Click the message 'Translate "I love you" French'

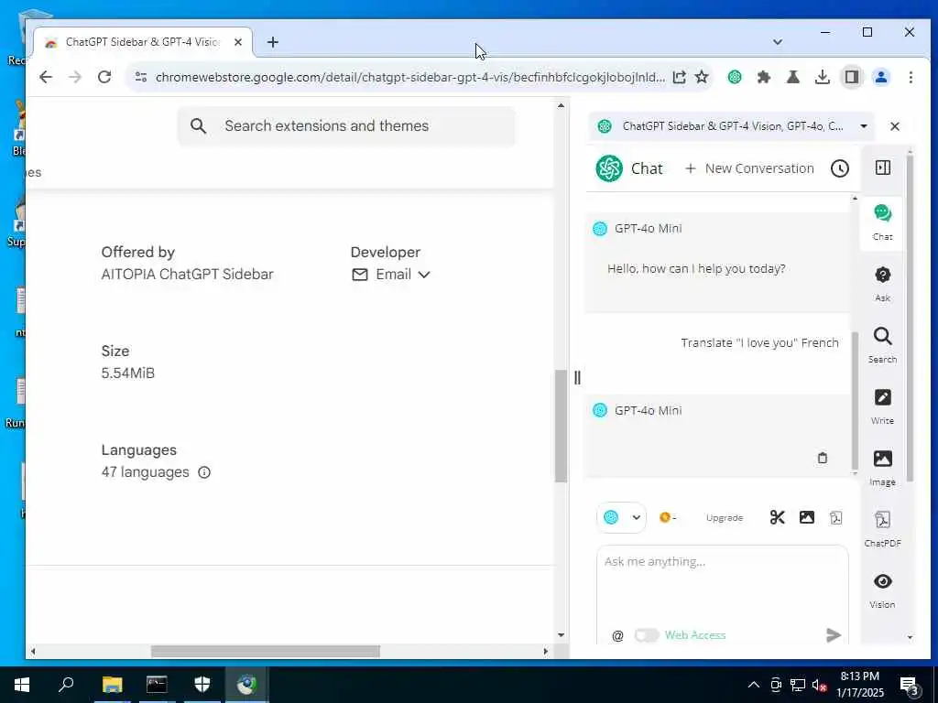759,343
